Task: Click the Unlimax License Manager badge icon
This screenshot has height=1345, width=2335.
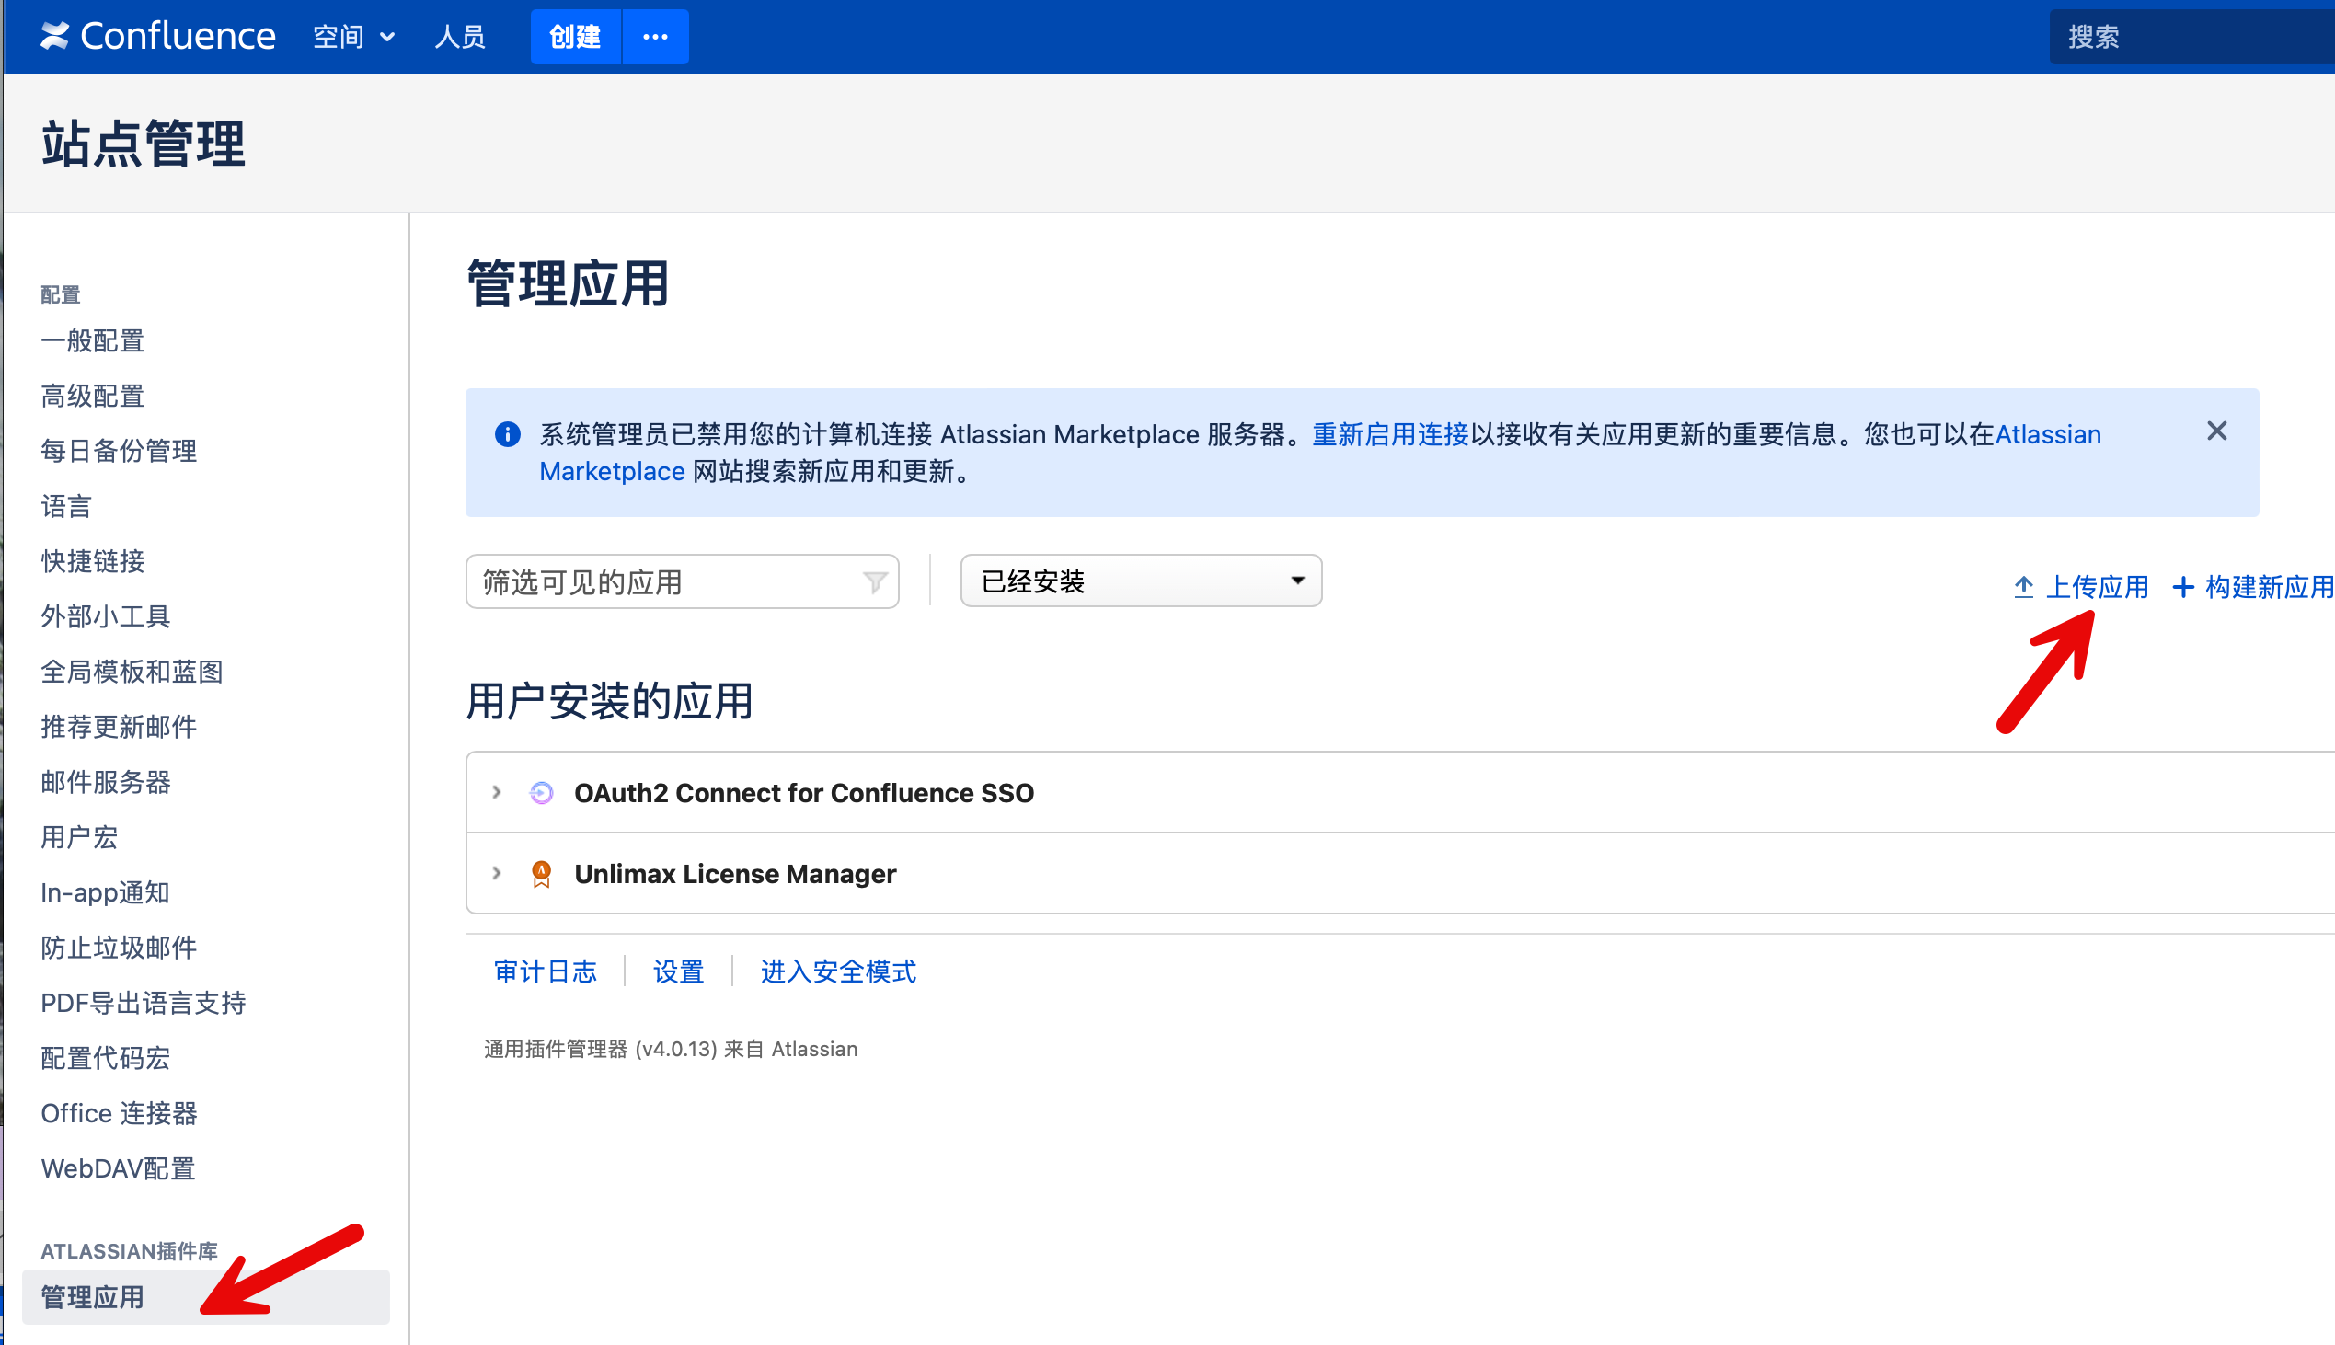Action: pyautogui.click(x=541, y=874)
